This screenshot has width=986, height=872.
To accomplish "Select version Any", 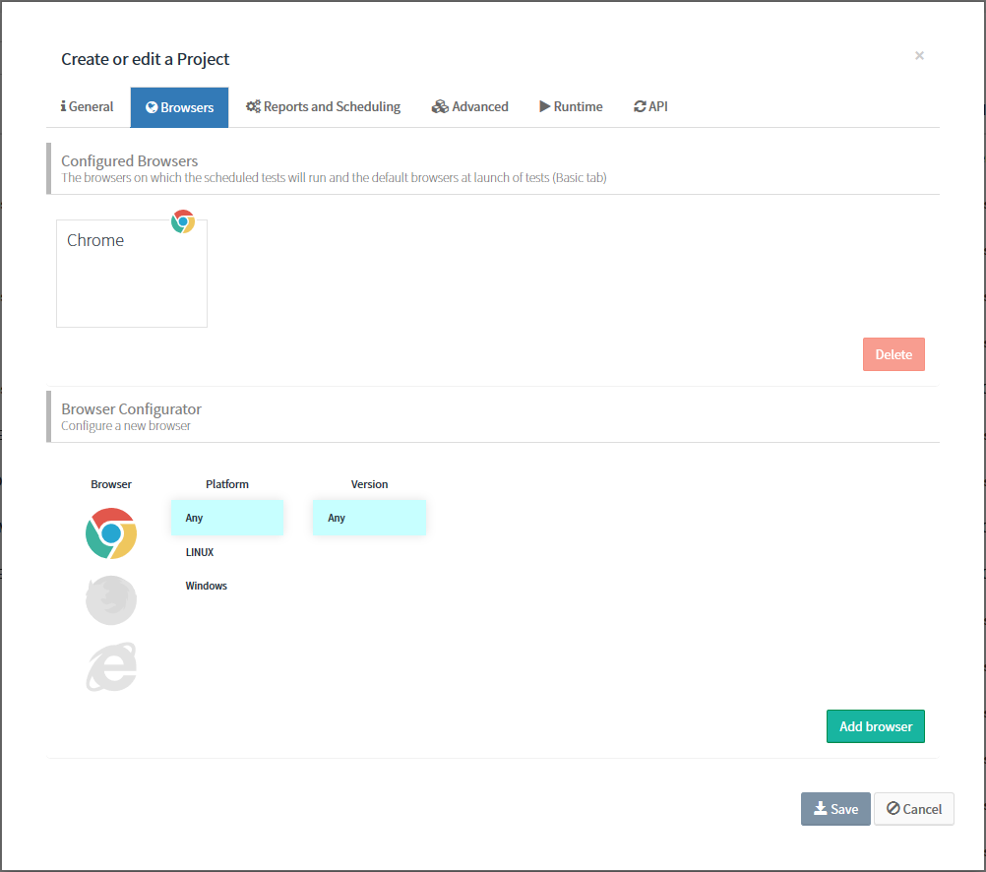I will pos(369,518).
